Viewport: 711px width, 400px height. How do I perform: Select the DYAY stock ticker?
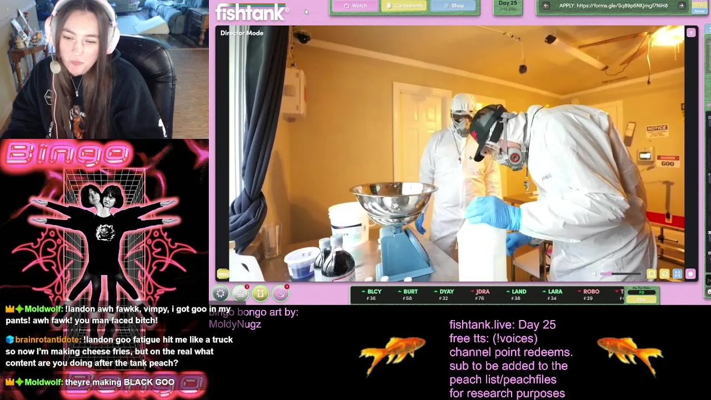[444, 295]
